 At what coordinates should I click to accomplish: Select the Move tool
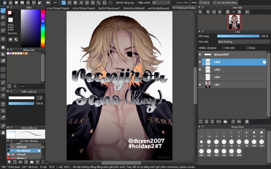pos(3,39)
